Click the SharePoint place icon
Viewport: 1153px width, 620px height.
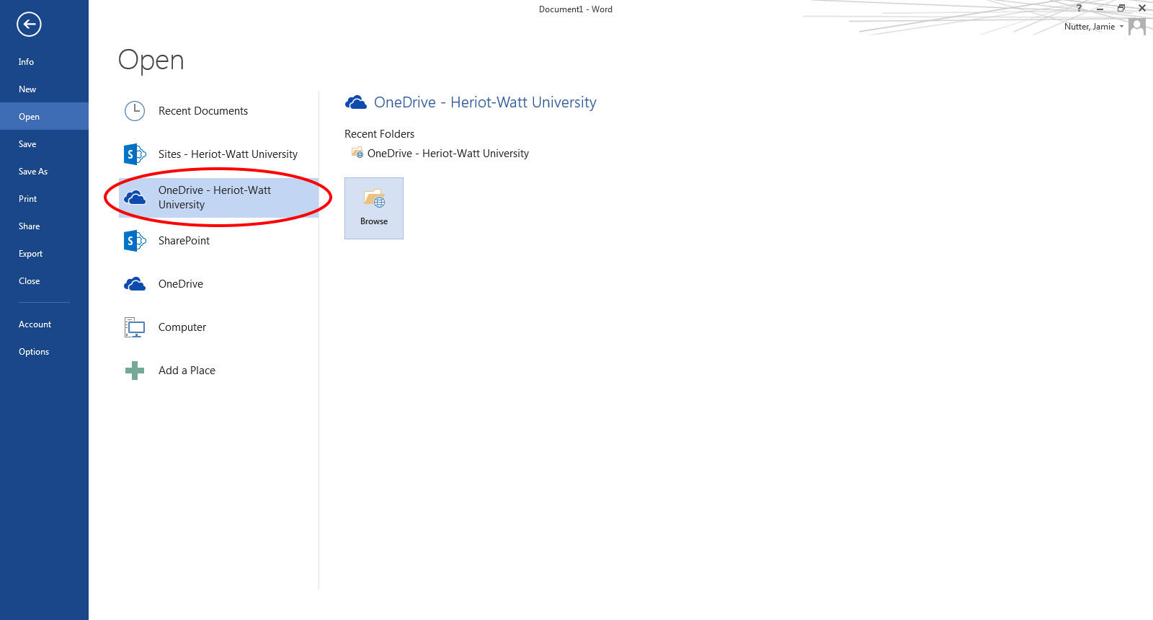(135, 241)
